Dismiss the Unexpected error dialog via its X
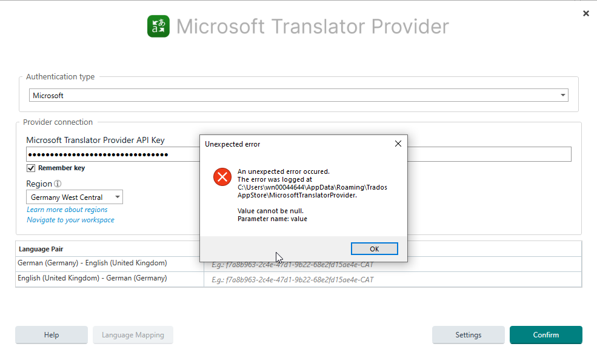 point(398,144)
